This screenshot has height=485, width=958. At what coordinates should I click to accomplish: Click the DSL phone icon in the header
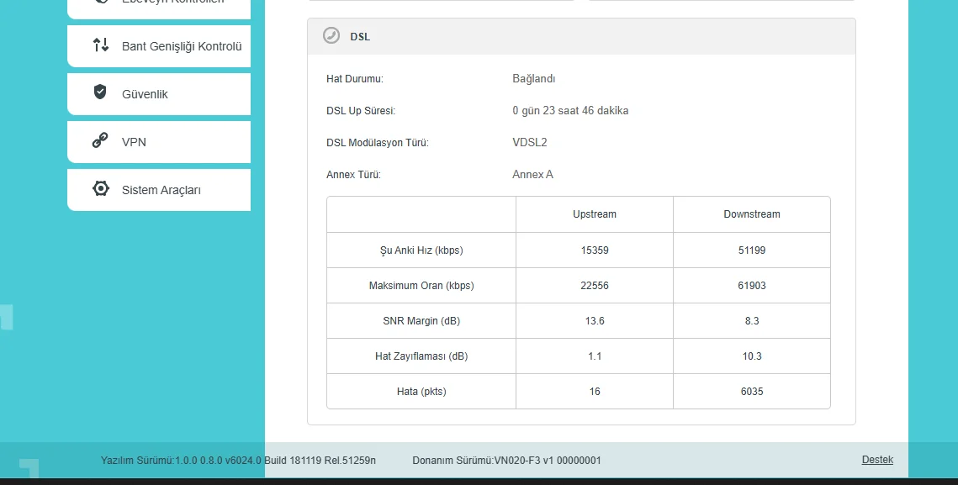[x=331, y=35]
